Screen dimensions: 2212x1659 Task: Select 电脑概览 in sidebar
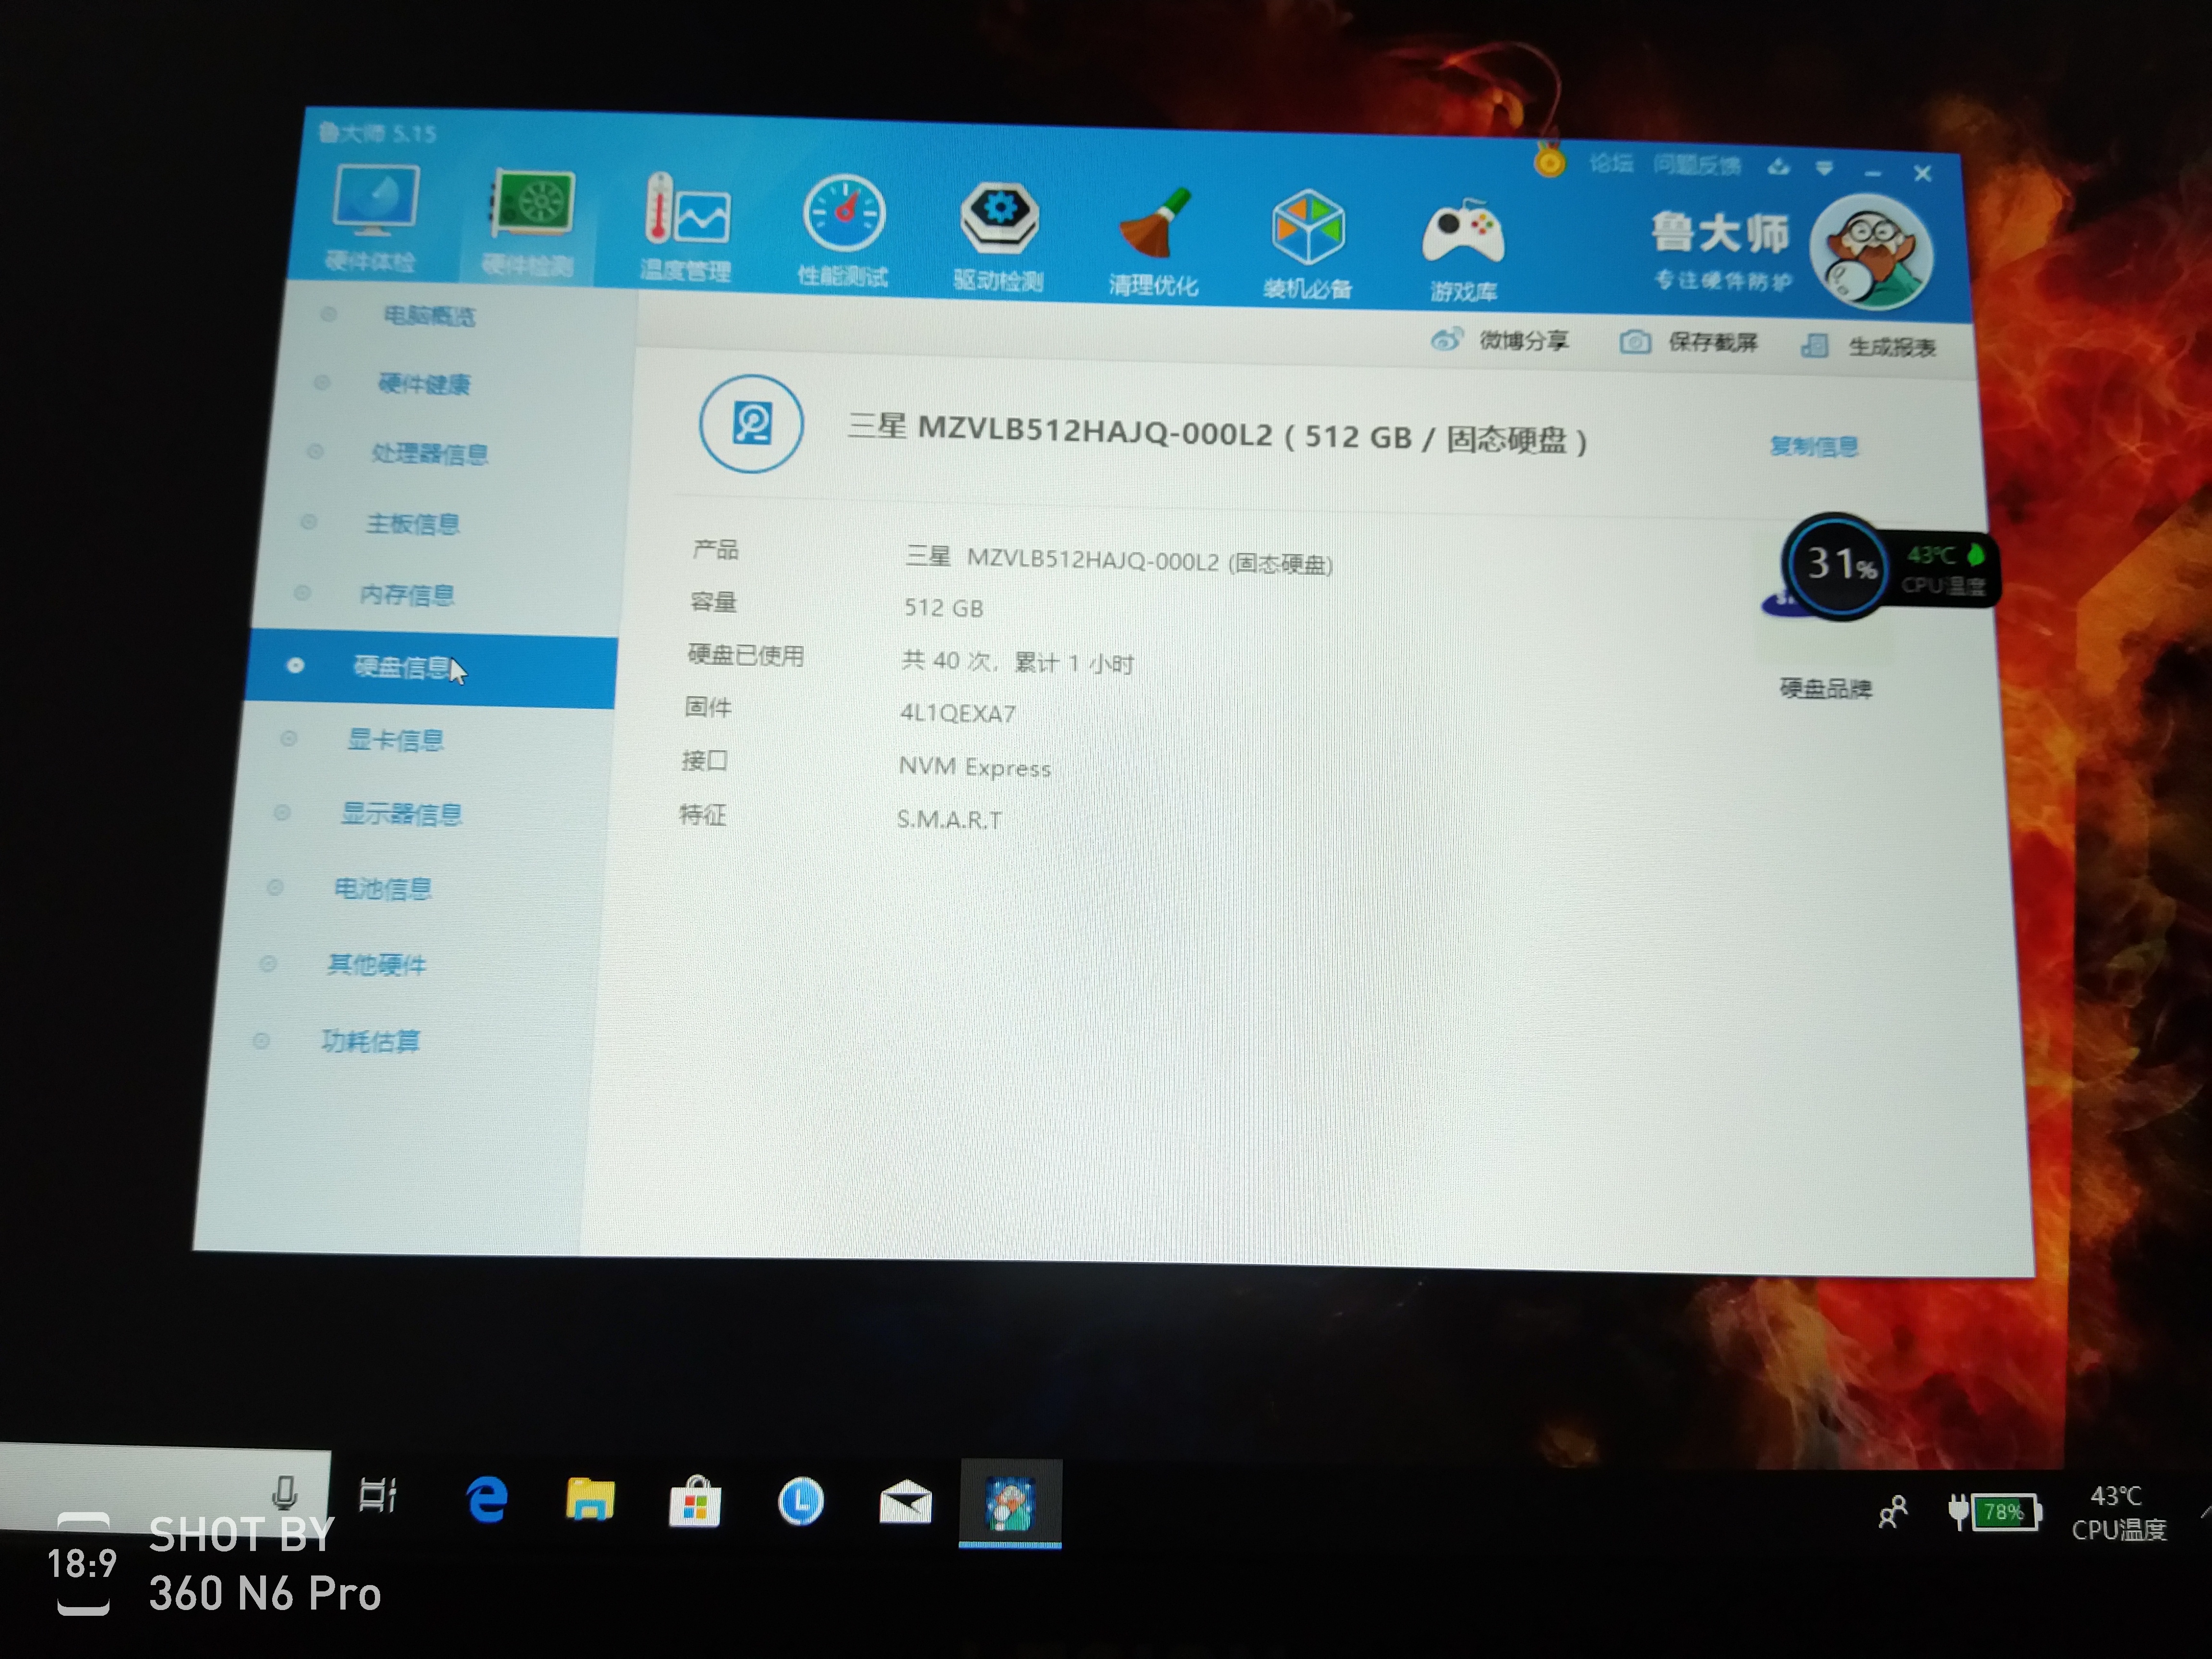click(429, 316)
